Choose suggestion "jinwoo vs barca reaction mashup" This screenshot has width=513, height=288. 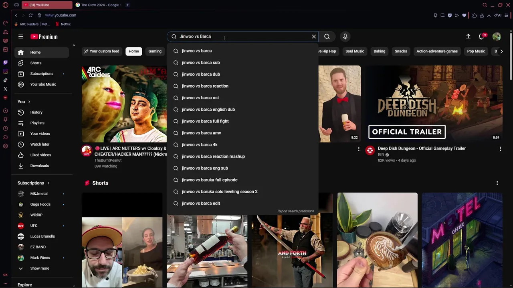coord(242,156)
